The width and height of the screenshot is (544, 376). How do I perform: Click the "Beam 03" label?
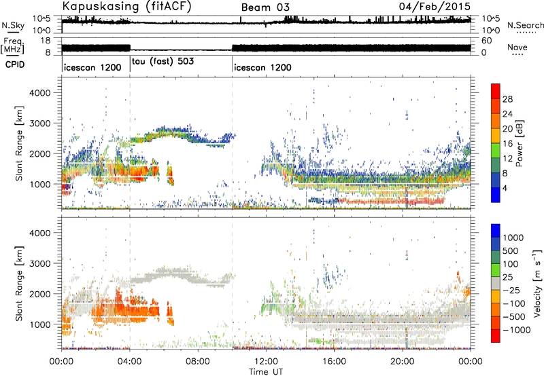click(x=265, y=7)
